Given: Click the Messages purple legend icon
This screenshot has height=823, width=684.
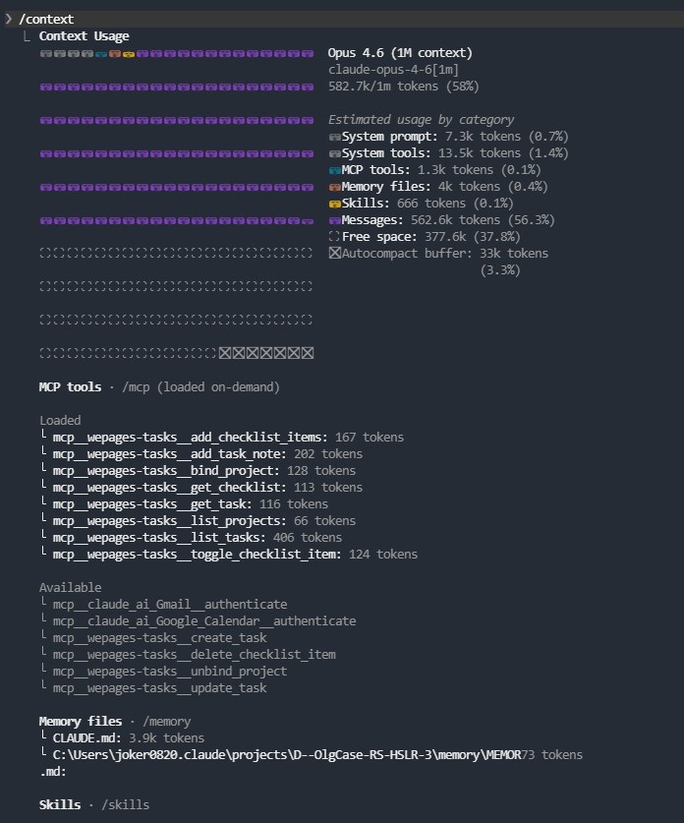Looking at the screenshot, I should [x=334, y=220].
